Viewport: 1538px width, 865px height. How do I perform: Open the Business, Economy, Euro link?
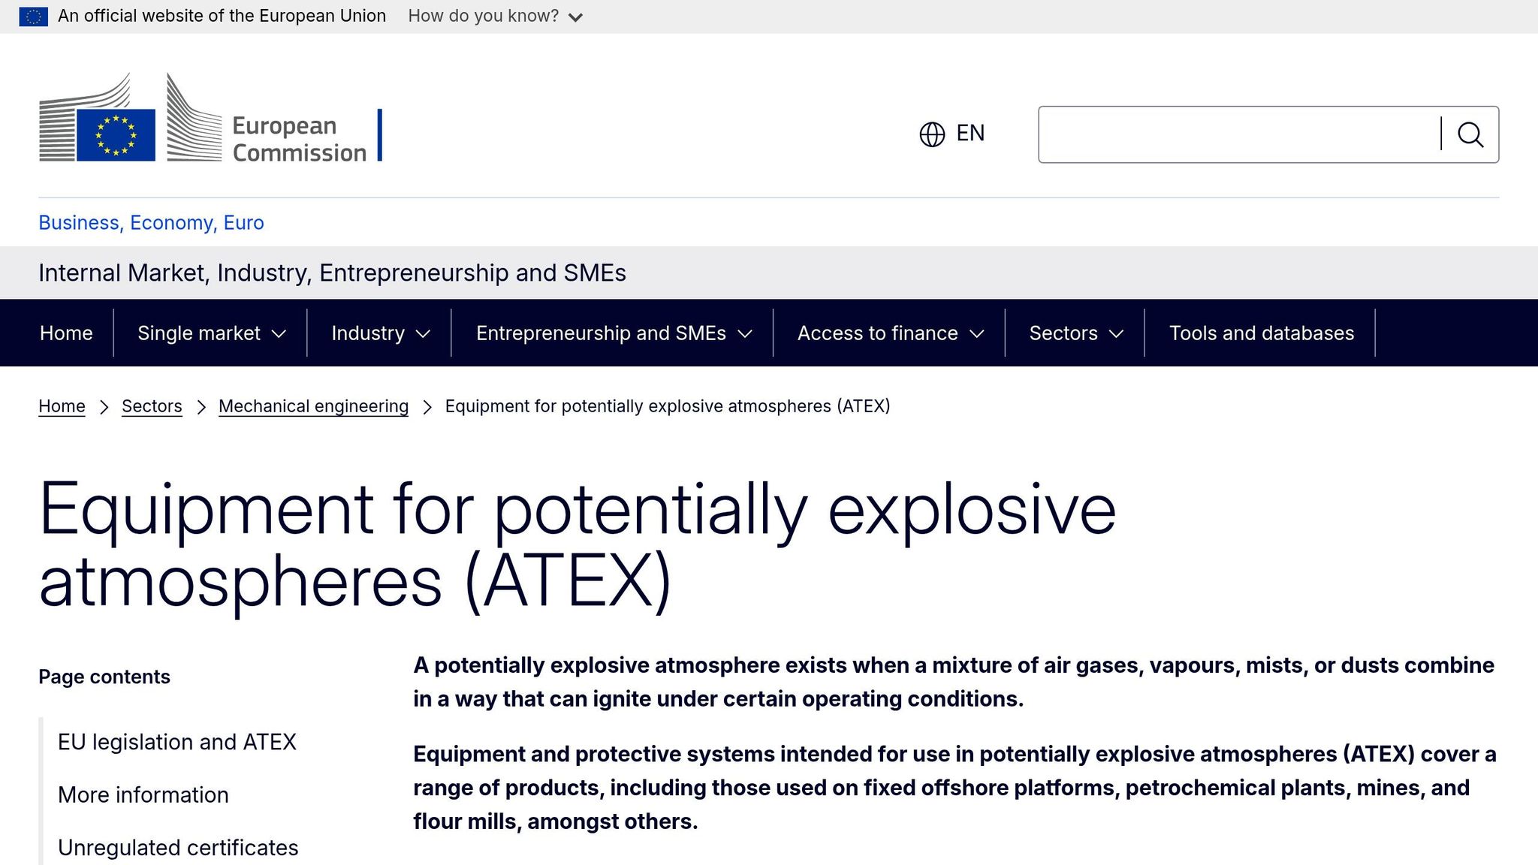pyautogui.click(x=151, y=223)
